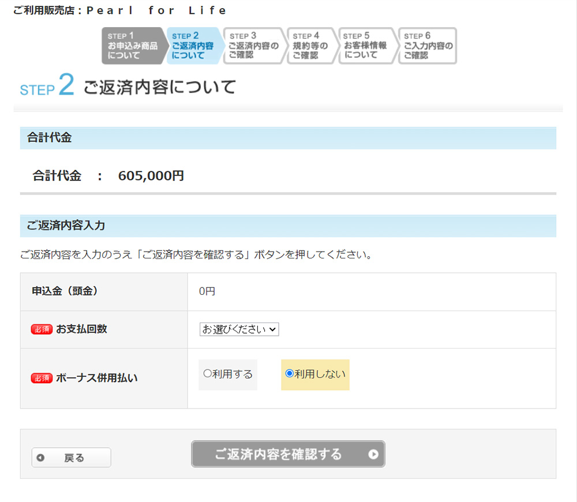The height and width of the screenshot is (502, 577).
Task: Go to STEP 3 ご返済内容のご確認
Action: point(253,46)
